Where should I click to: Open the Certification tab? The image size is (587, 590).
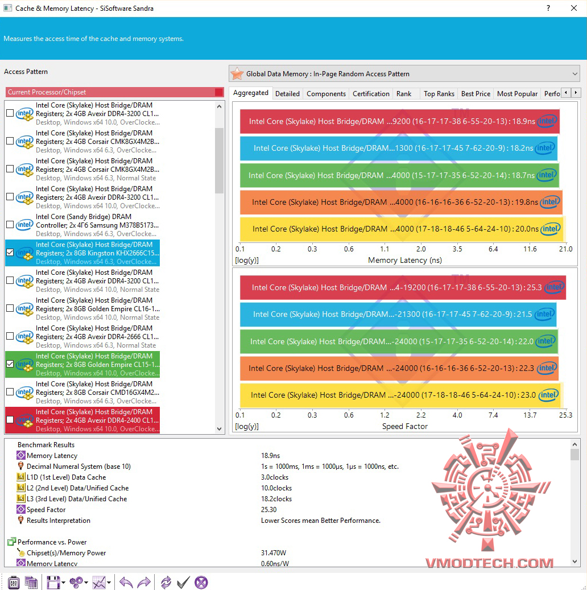pos(371,94)
